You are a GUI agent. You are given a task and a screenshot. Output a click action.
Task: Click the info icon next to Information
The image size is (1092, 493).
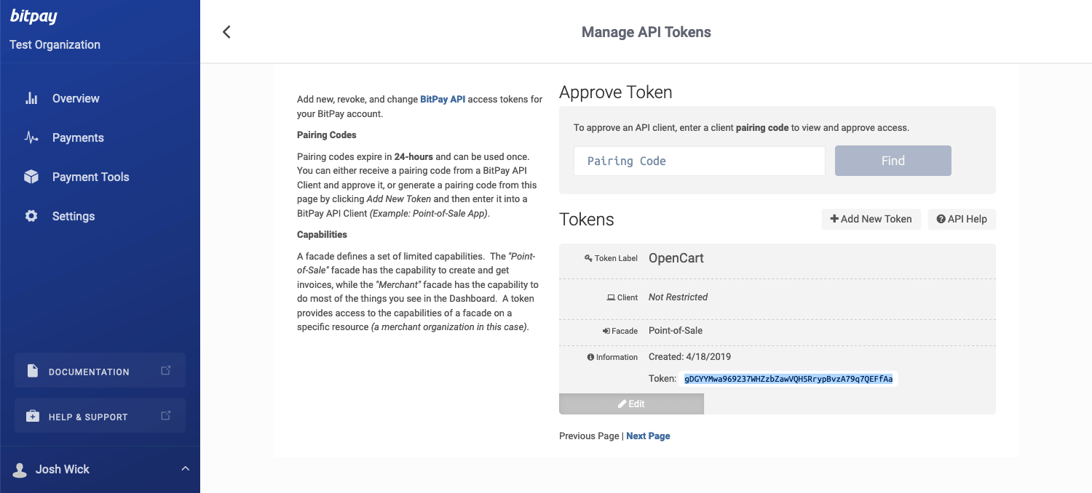(590, 357)
